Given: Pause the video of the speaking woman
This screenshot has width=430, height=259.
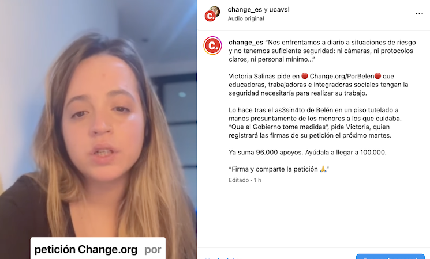Looking at the screenshot, I should click(98, 129).
